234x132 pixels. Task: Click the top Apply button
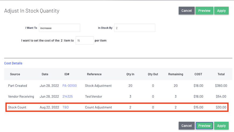(221, 10)
